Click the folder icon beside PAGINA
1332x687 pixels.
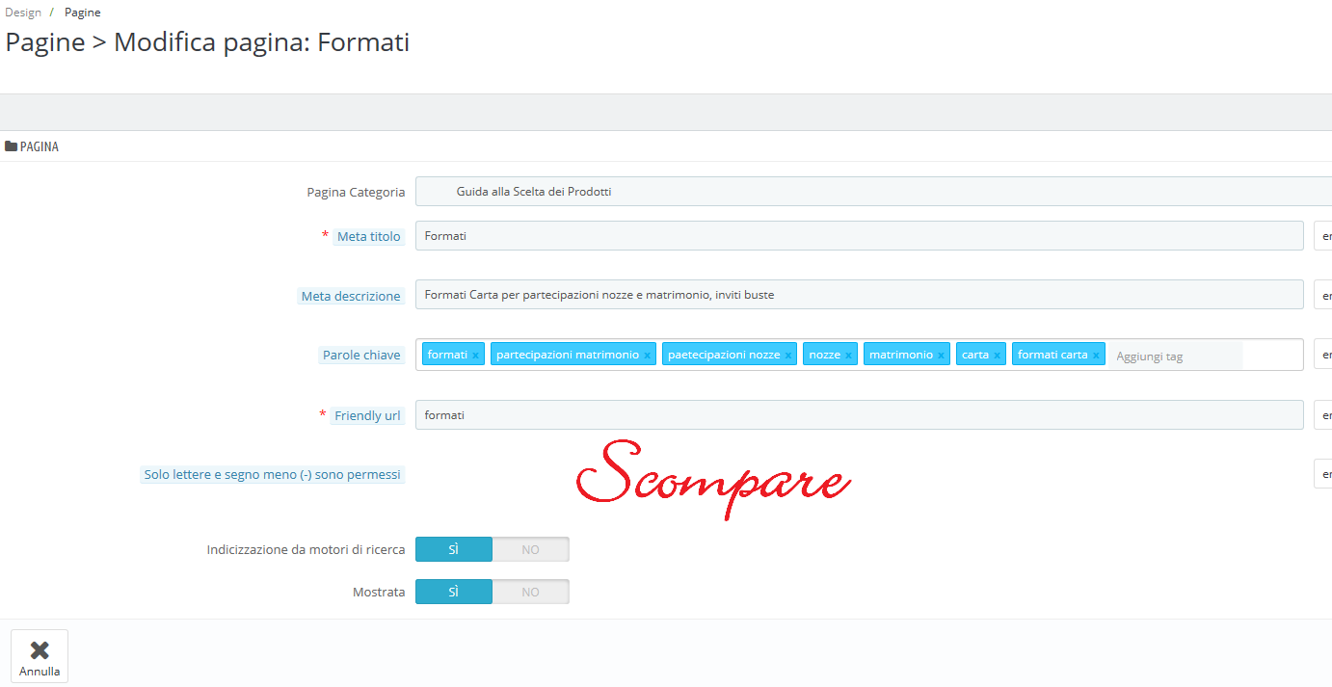point(12,146)
